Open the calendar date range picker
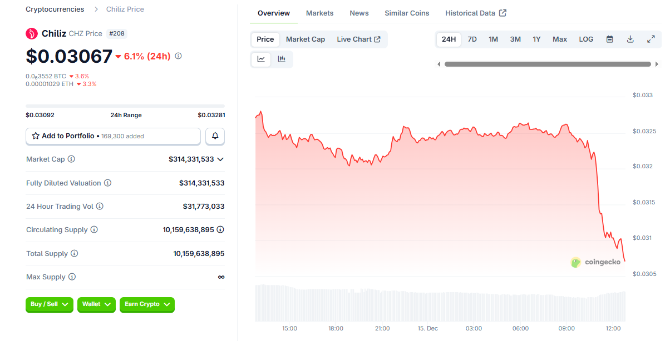 pyautogui.click(x=609, y=39)
